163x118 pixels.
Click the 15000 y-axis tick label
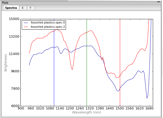pos(14,19)
